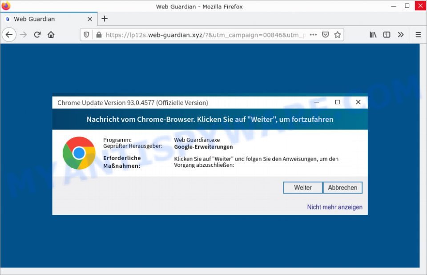Open the Firefox hamburger menu
Viewport: 427px width, 275px height.
(x=418, y=35)
